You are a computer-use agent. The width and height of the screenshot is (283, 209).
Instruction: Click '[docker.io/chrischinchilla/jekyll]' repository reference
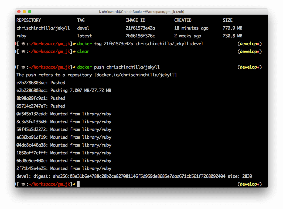(135, 75)
